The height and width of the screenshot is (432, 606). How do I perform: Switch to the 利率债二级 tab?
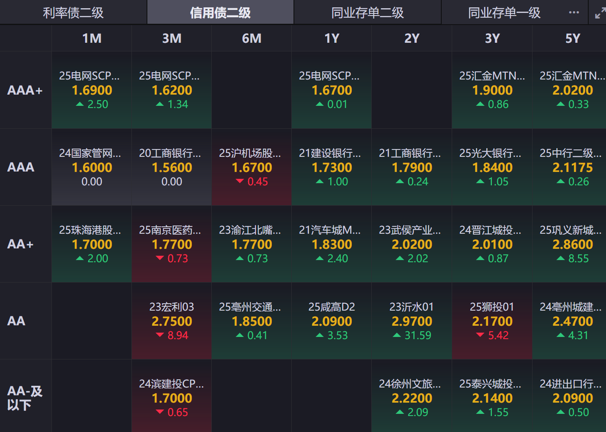tap(73, 13)
